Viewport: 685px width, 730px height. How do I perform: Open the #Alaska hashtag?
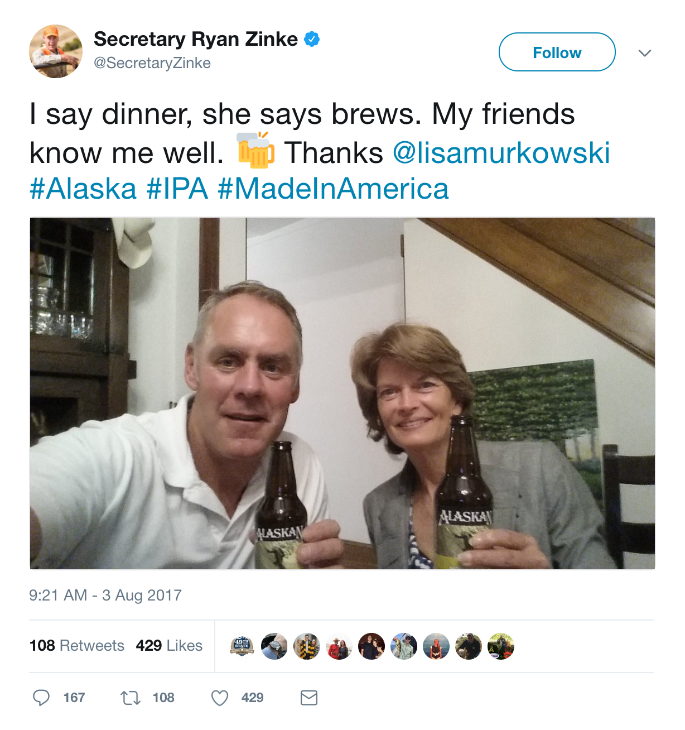coord(83,189)
